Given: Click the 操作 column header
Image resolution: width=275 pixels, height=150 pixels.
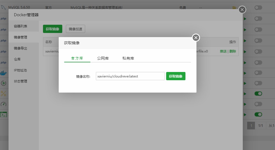Looking at the screenshot, I should click(x=233, y=42).
